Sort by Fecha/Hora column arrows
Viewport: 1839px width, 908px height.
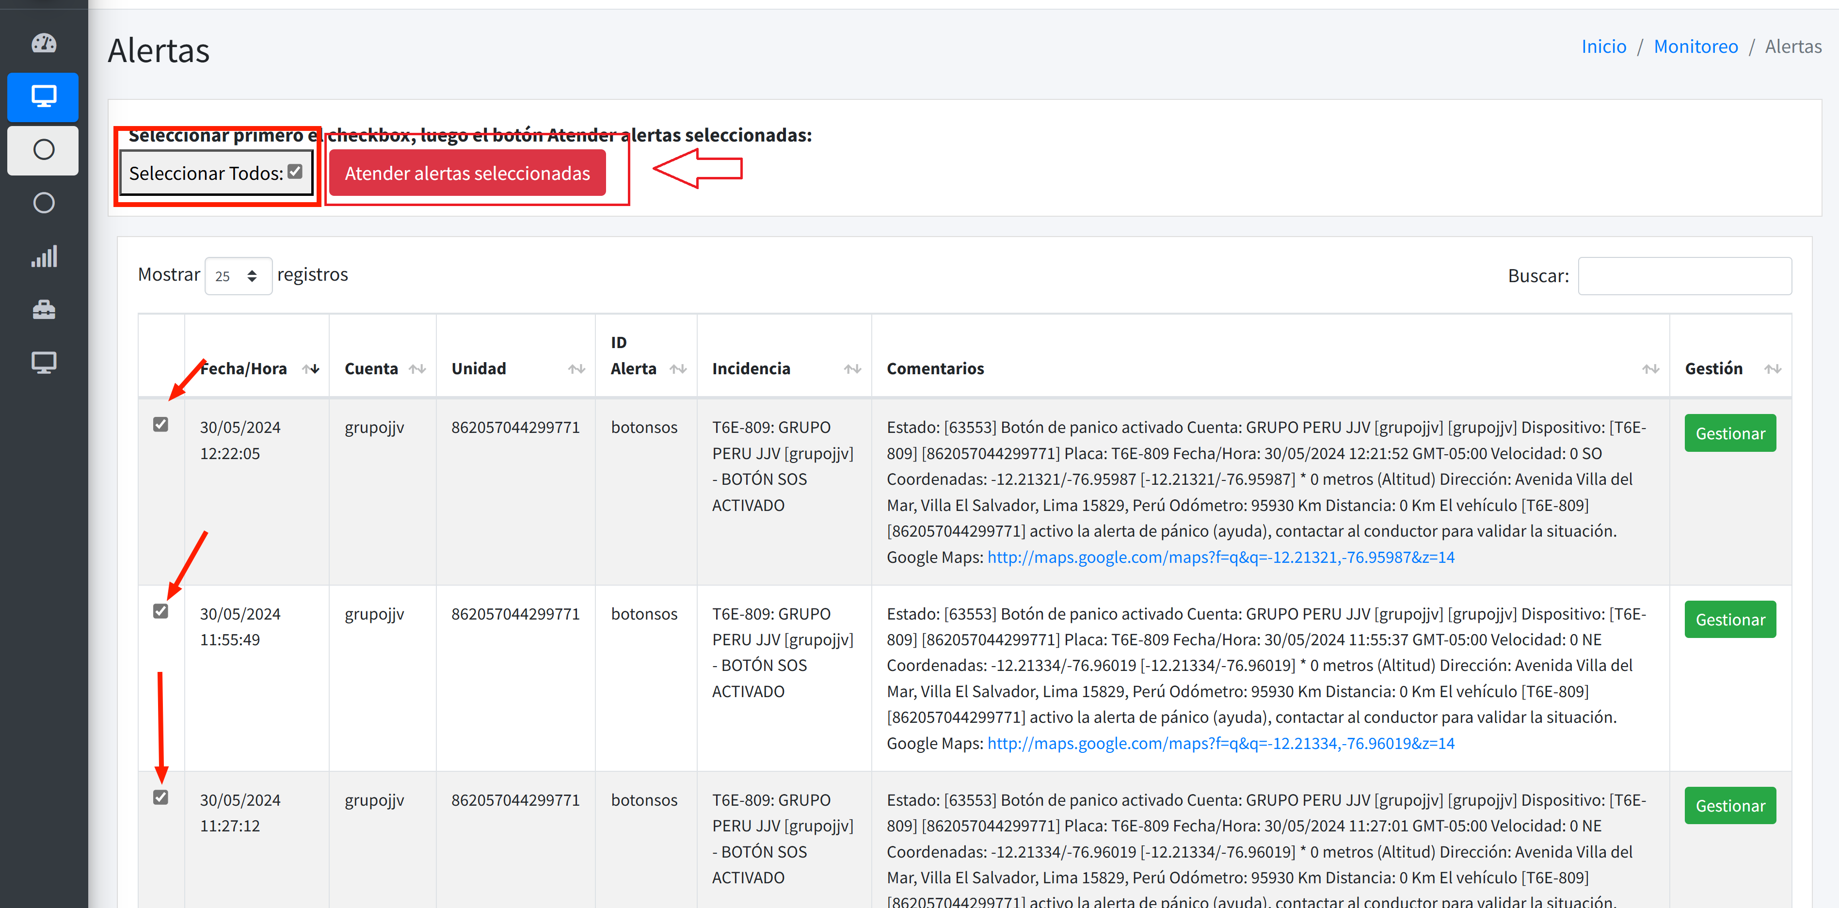(x=311, y=369)
